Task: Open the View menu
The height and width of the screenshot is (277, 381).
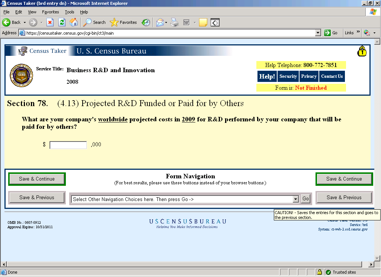Action: coord(32,12)
